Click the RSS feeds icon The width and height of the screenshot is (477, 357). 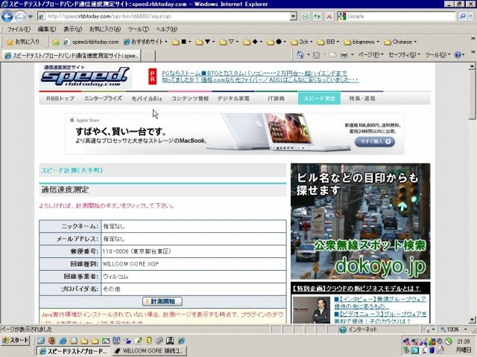click(316, 55)
